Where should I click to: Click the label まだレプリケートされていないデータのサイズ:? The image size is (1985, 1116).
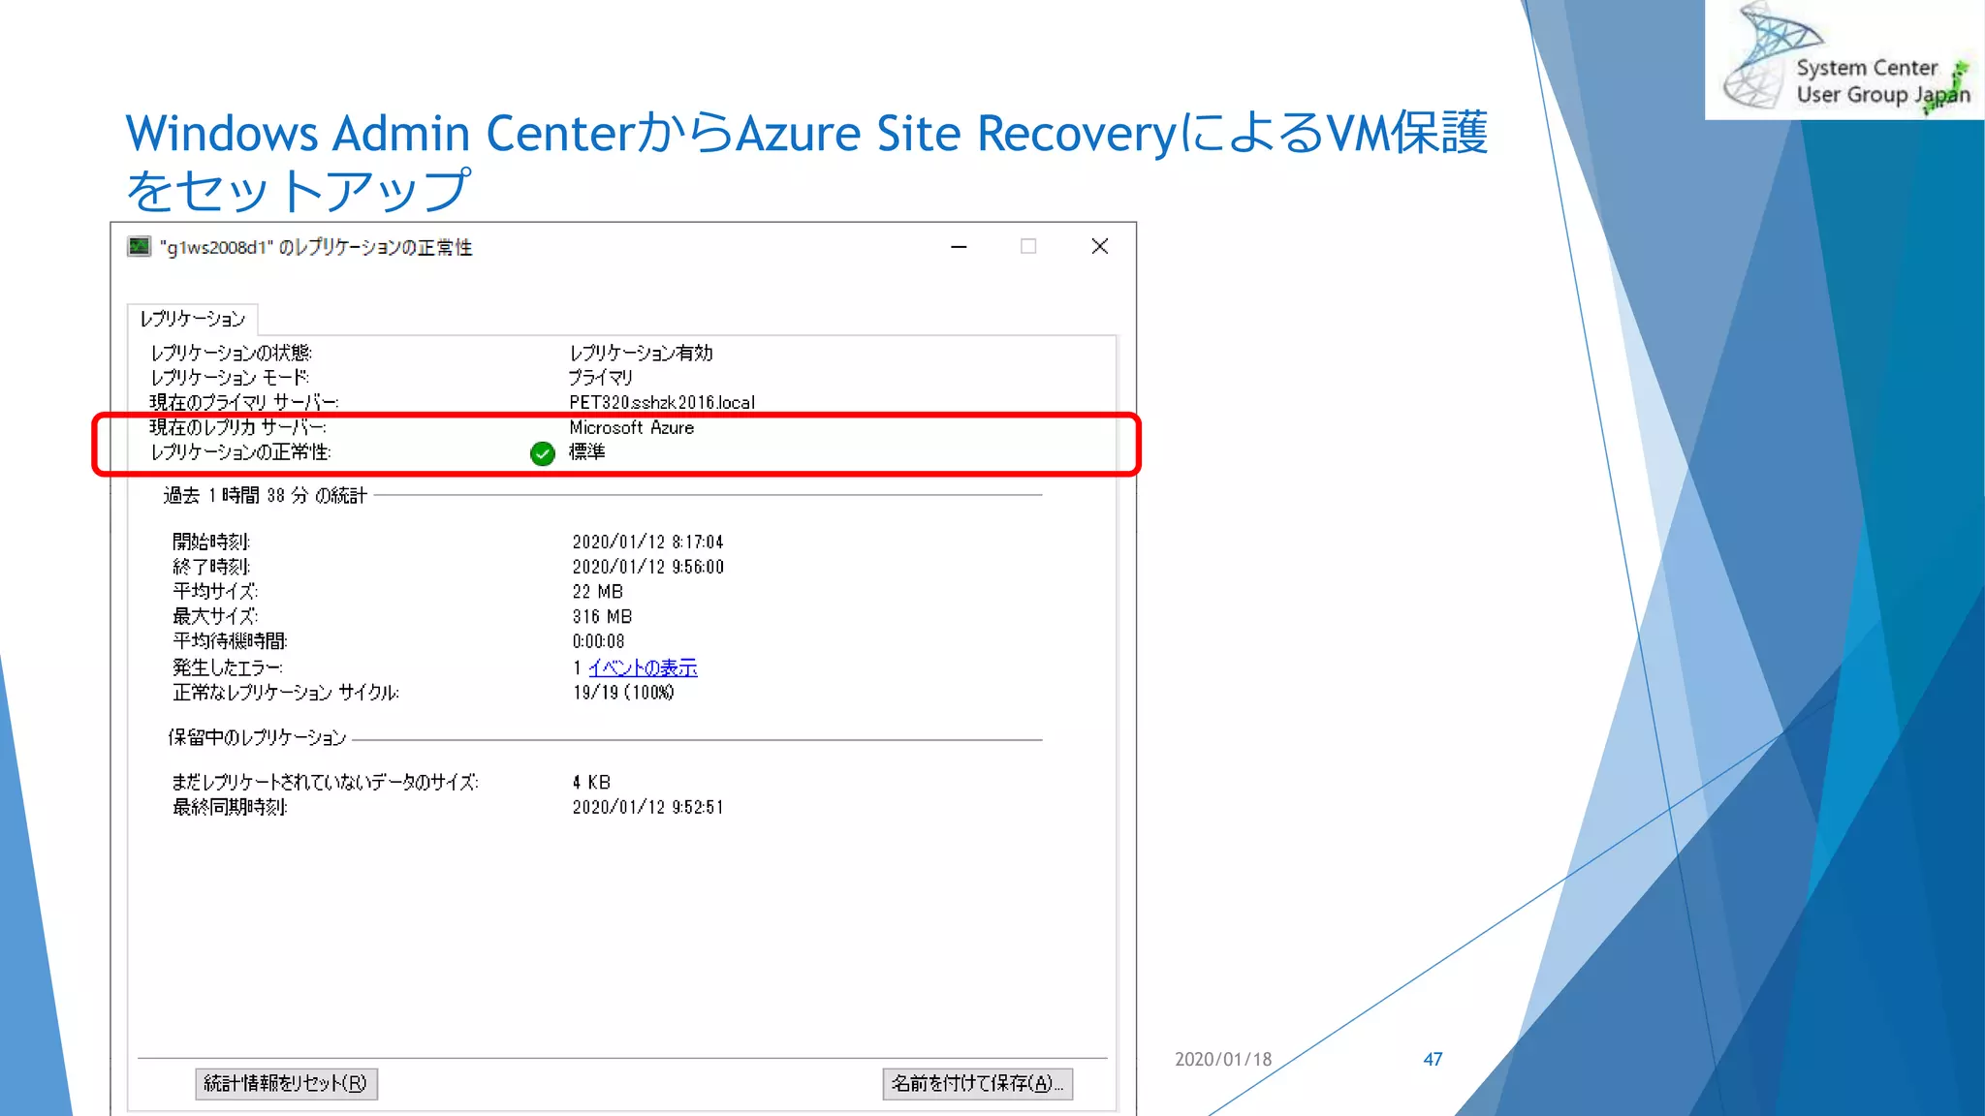click(326, 782)
